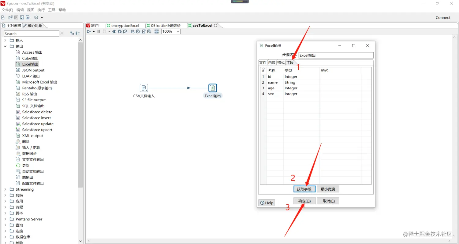This screenshot has height=244, width=459.
Task: Open the run options dropdown arrow
Action: pos(94,31)
